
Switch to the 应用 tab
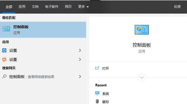click(x=22, y=7)
